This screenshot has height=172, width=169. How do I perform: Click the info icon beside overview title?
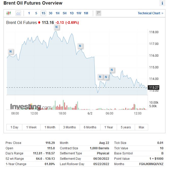162,3
